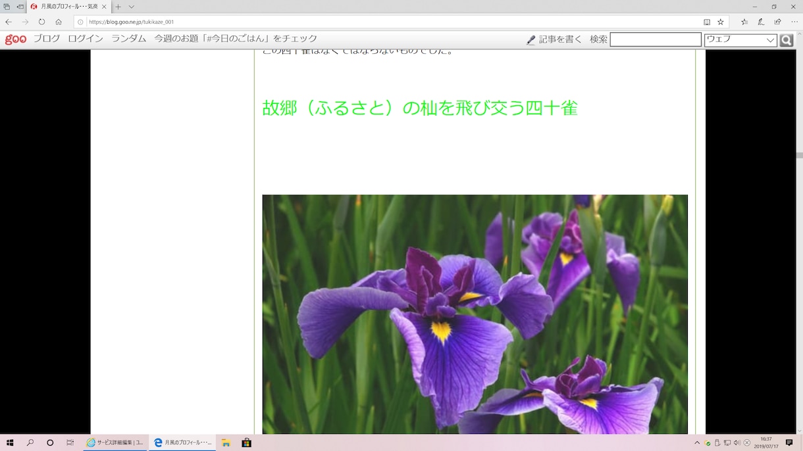Open Task View on taskbar
Screen dimensions: 803x451
pos(70,442)
